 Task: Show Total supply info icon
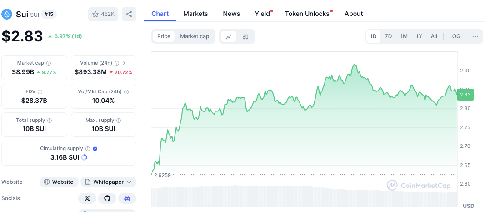click(50, 121)
